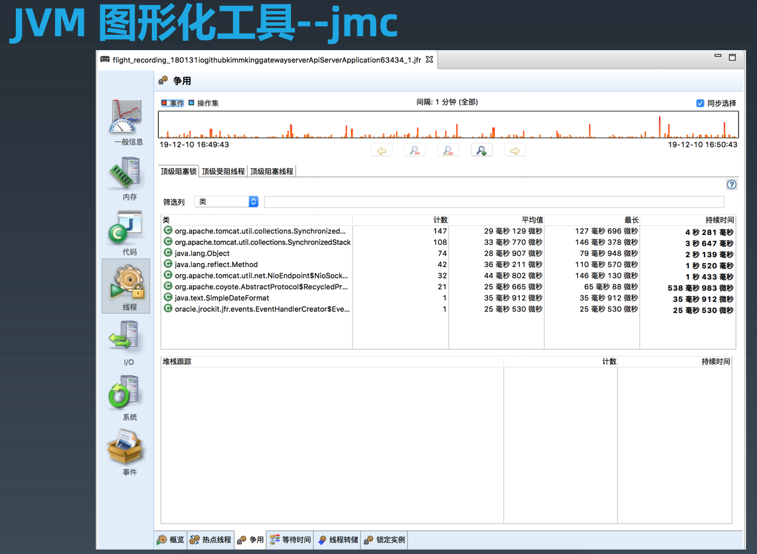
Task: Sort stack trace by 计数 header
Action: click(x=560, y=361)
